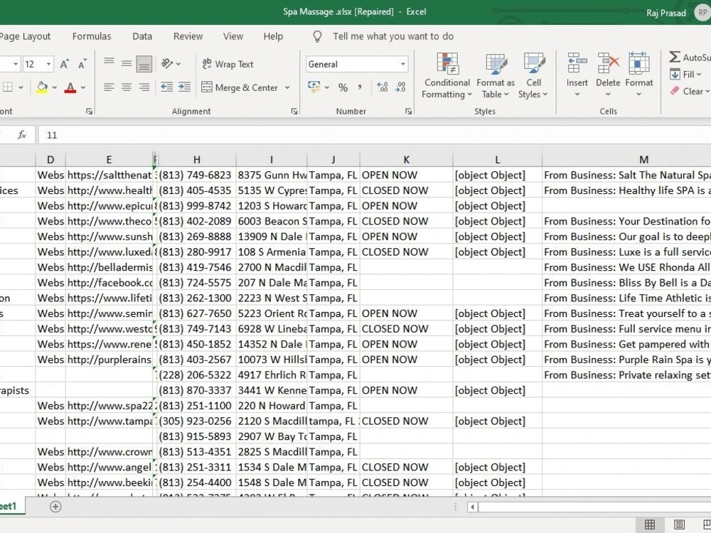Open the font size dropdown
Screen dimensions: 711x533
tap(48, 64)
